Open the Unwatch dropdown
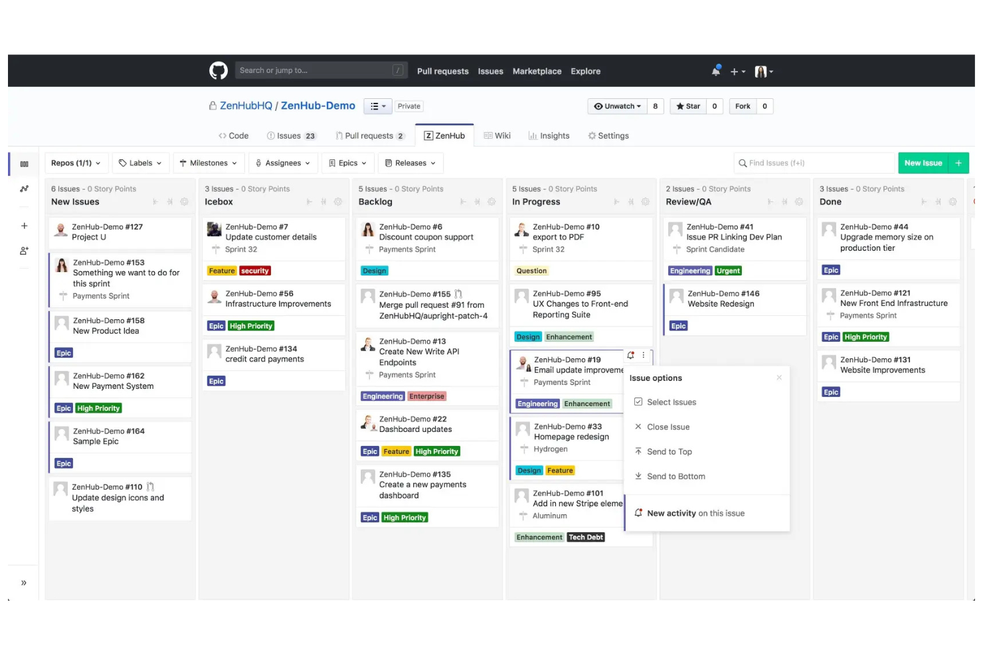 pos(616,106)
